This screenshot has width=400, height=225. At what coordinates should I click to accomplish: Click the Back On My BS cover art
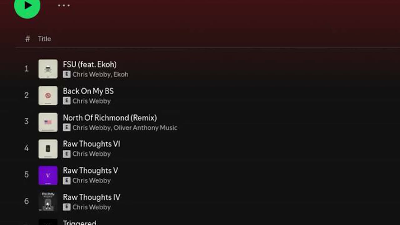(x=48, y=96)
